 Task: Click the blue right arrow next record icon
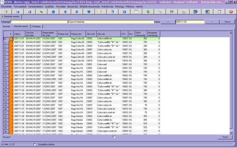click(77, 12)
